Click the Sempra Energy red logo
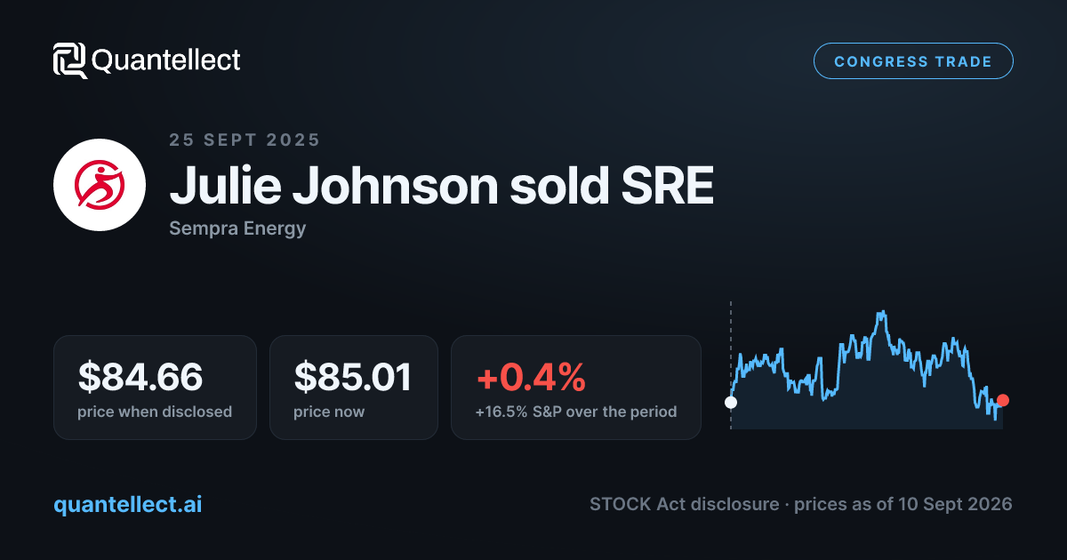The width and height of the screenshot is (1067, 560). (100, 186)
